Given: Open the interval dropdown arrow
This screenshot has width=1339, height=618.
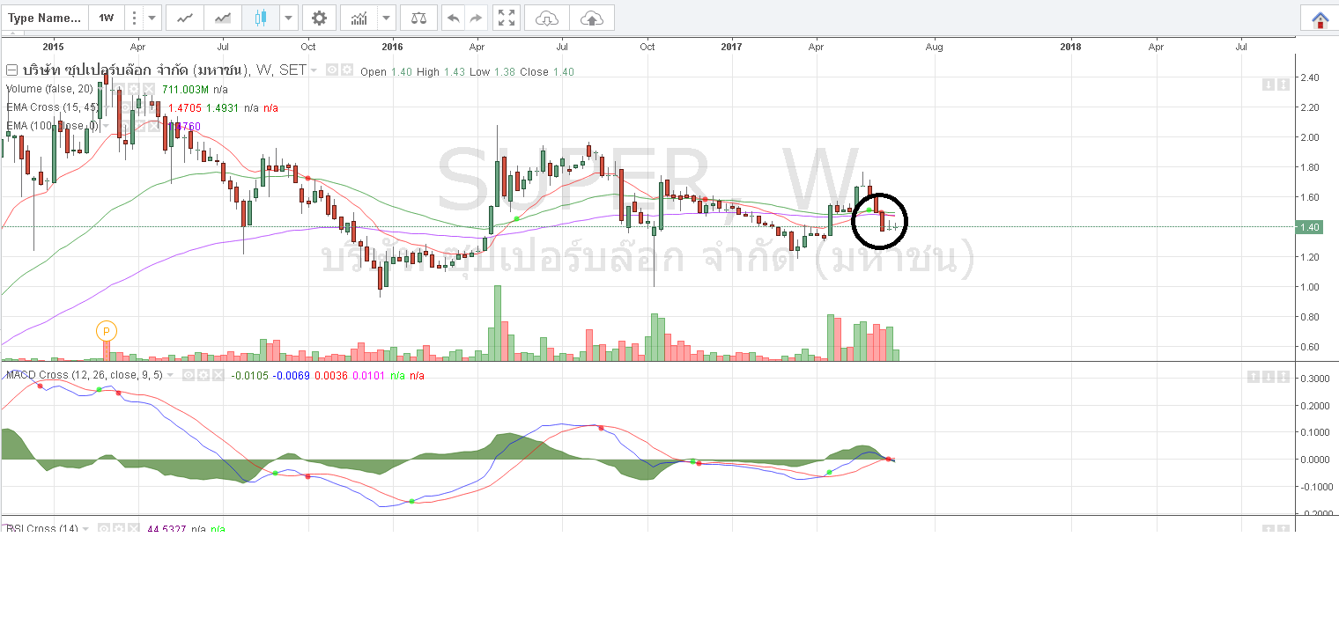Looking at the screenshot, I should coord(152,18).
